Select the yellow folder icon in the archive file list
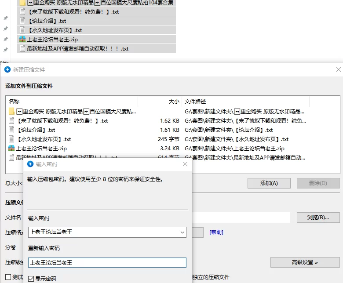 [12, 111]
